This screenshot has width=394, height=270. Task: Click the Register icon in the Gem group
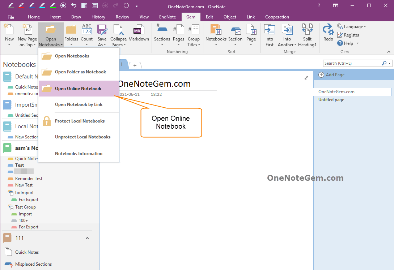click(340, 35)
